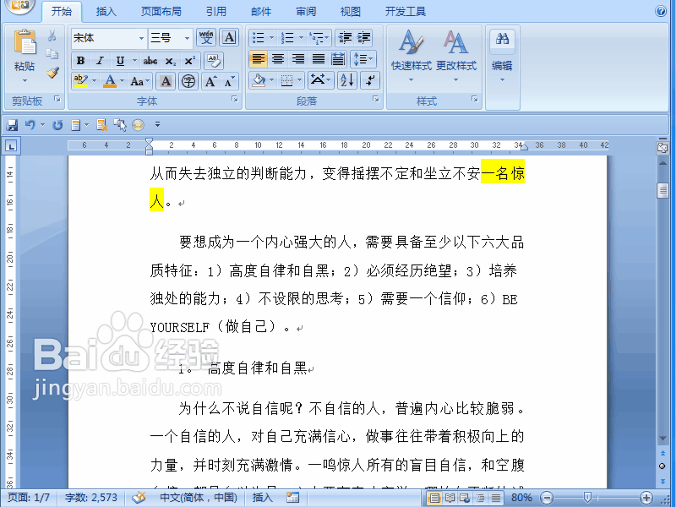Expand the bullets list dropdown
676x507 pixels.
pyautogui.click(x=270, y=37)
